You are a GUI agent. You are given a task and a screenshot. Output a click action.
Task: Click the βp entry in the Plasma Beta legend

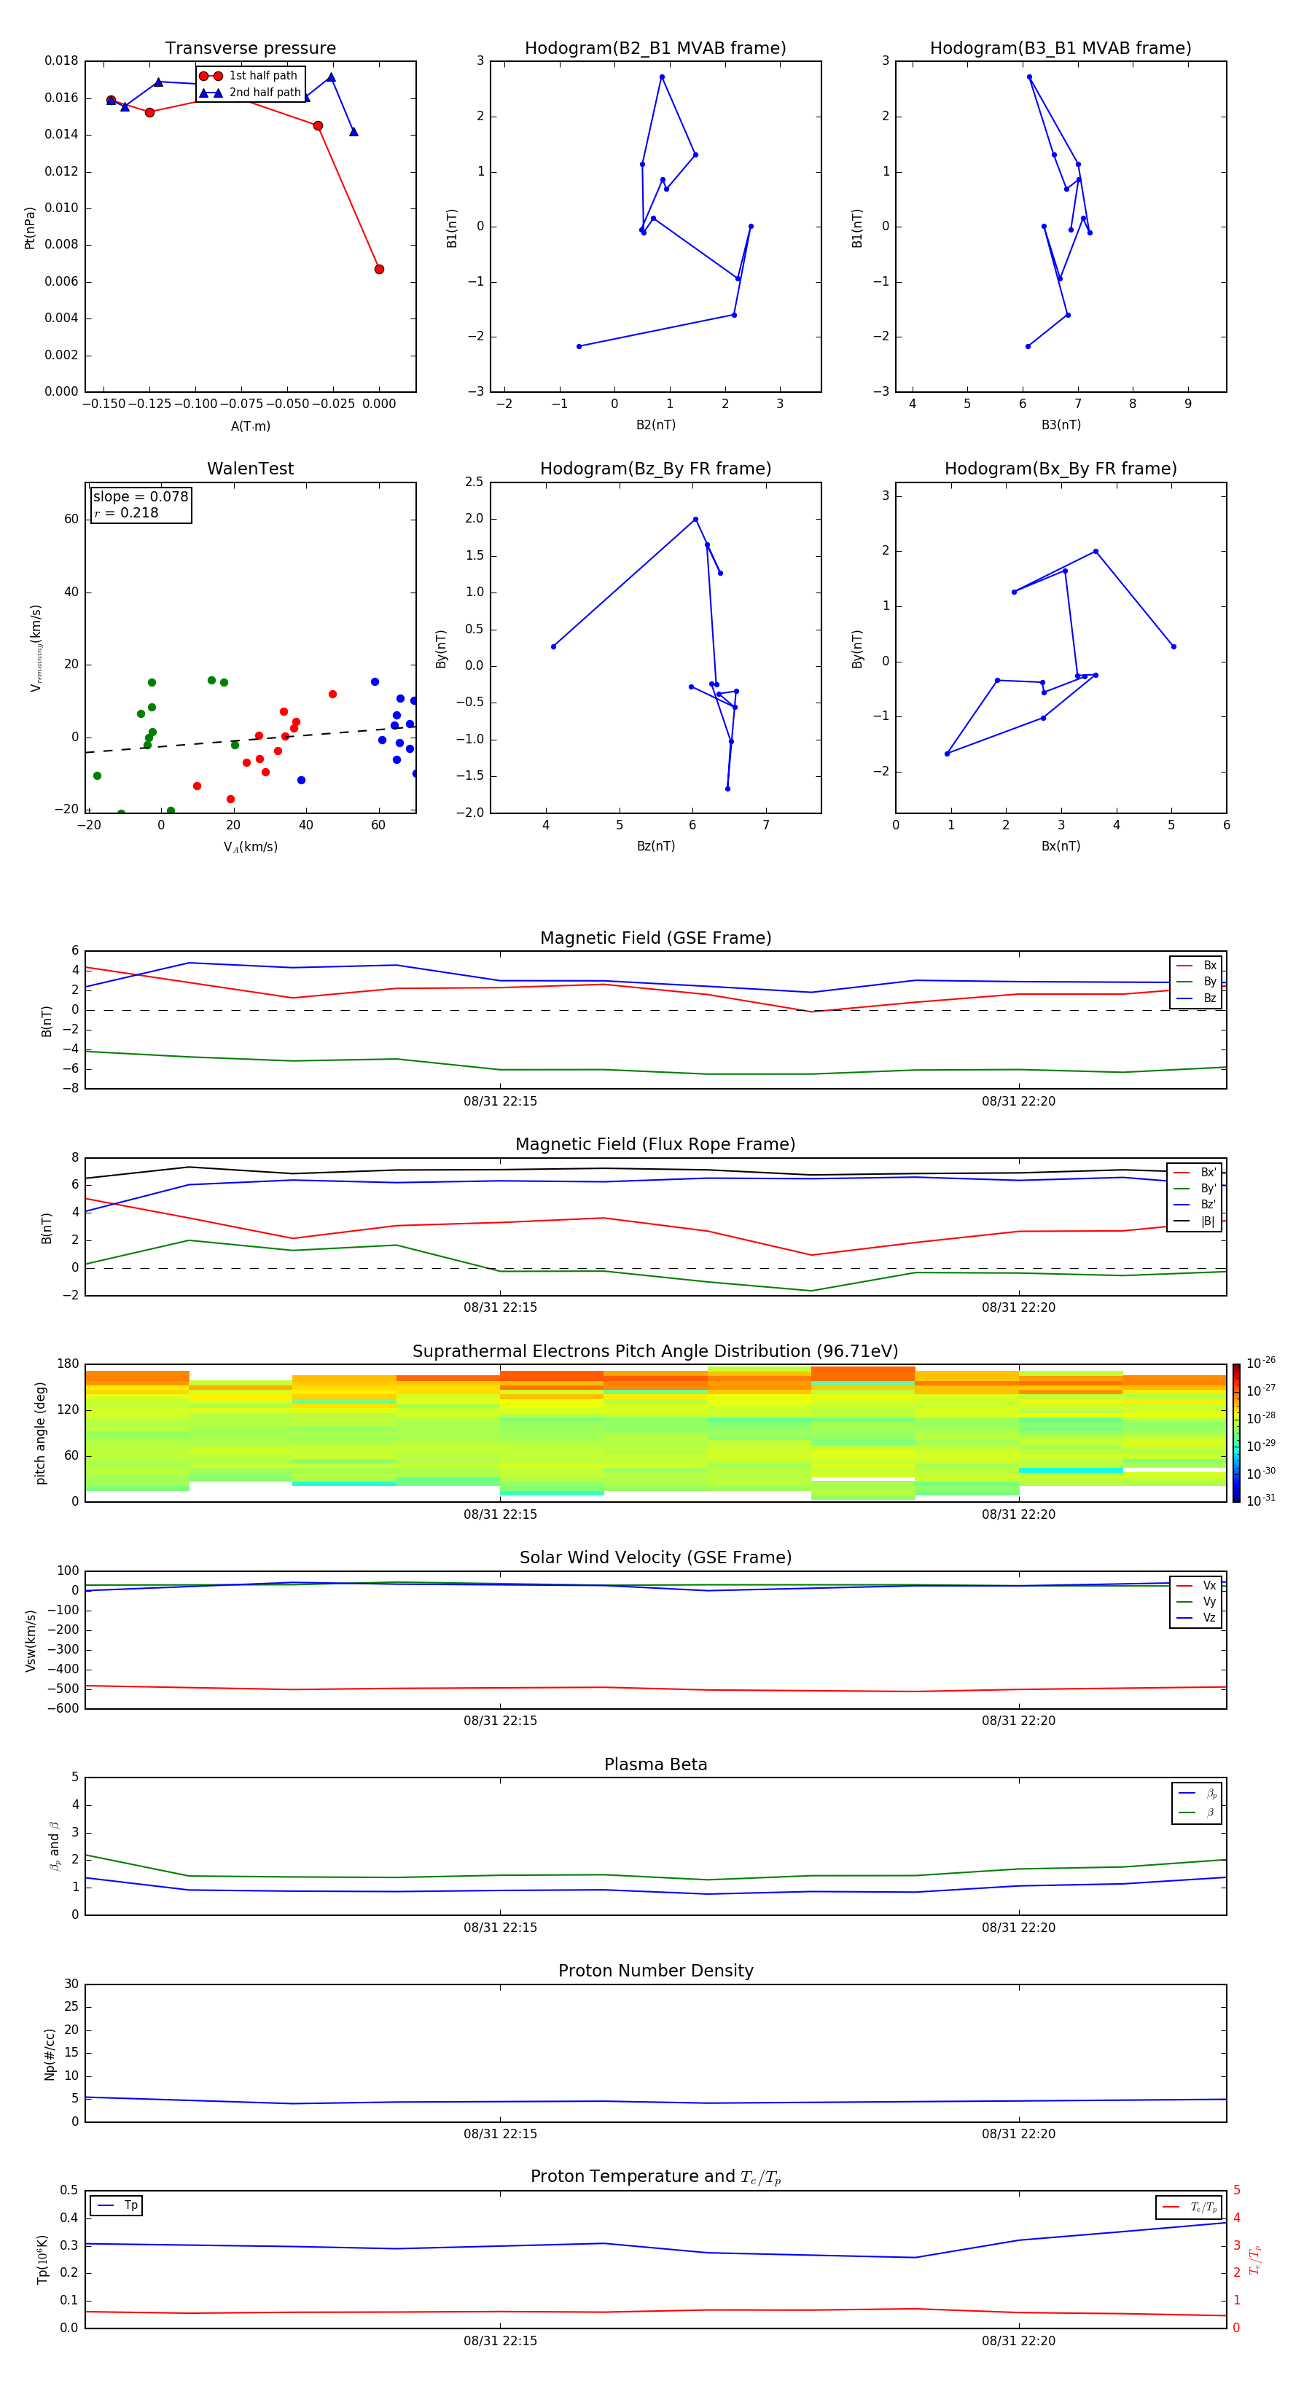tap(1197, 1794)
